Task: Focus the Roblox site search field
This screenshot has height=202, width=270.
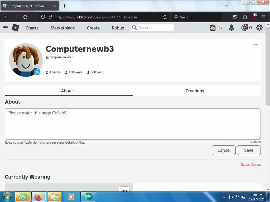Action: pos(152,28)
